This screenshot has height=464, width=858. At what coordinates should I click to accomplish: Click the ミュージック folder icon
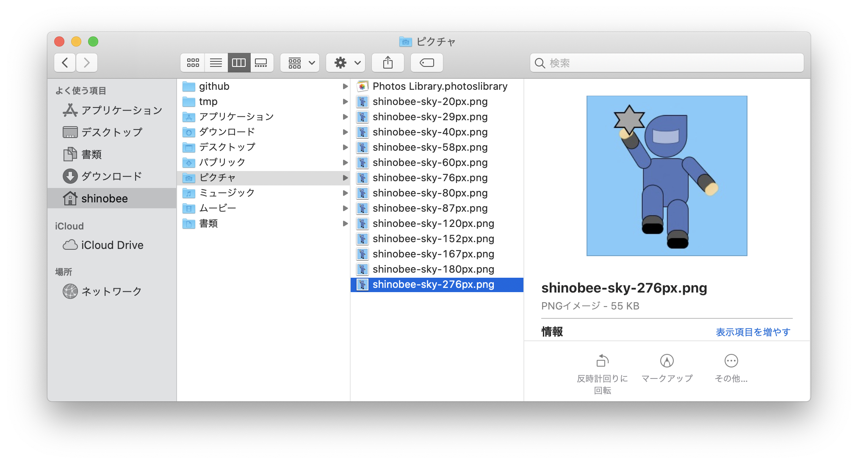coord(189,193)
